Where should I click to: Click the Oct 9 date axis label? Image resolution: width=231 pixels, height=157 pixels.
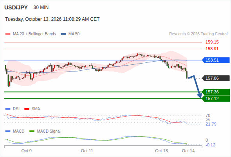click(x=27, y=151)
